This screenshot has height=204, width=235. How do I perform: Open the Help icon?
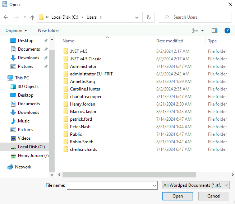pyautogui.click(x=227, y=31)
